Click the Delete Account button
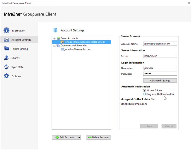 (x=98, y=137)
